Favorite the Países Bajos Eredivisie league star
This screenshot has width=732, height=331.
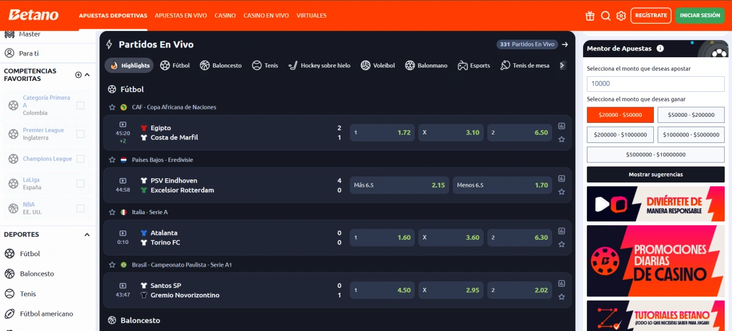[x=112, y=159]
